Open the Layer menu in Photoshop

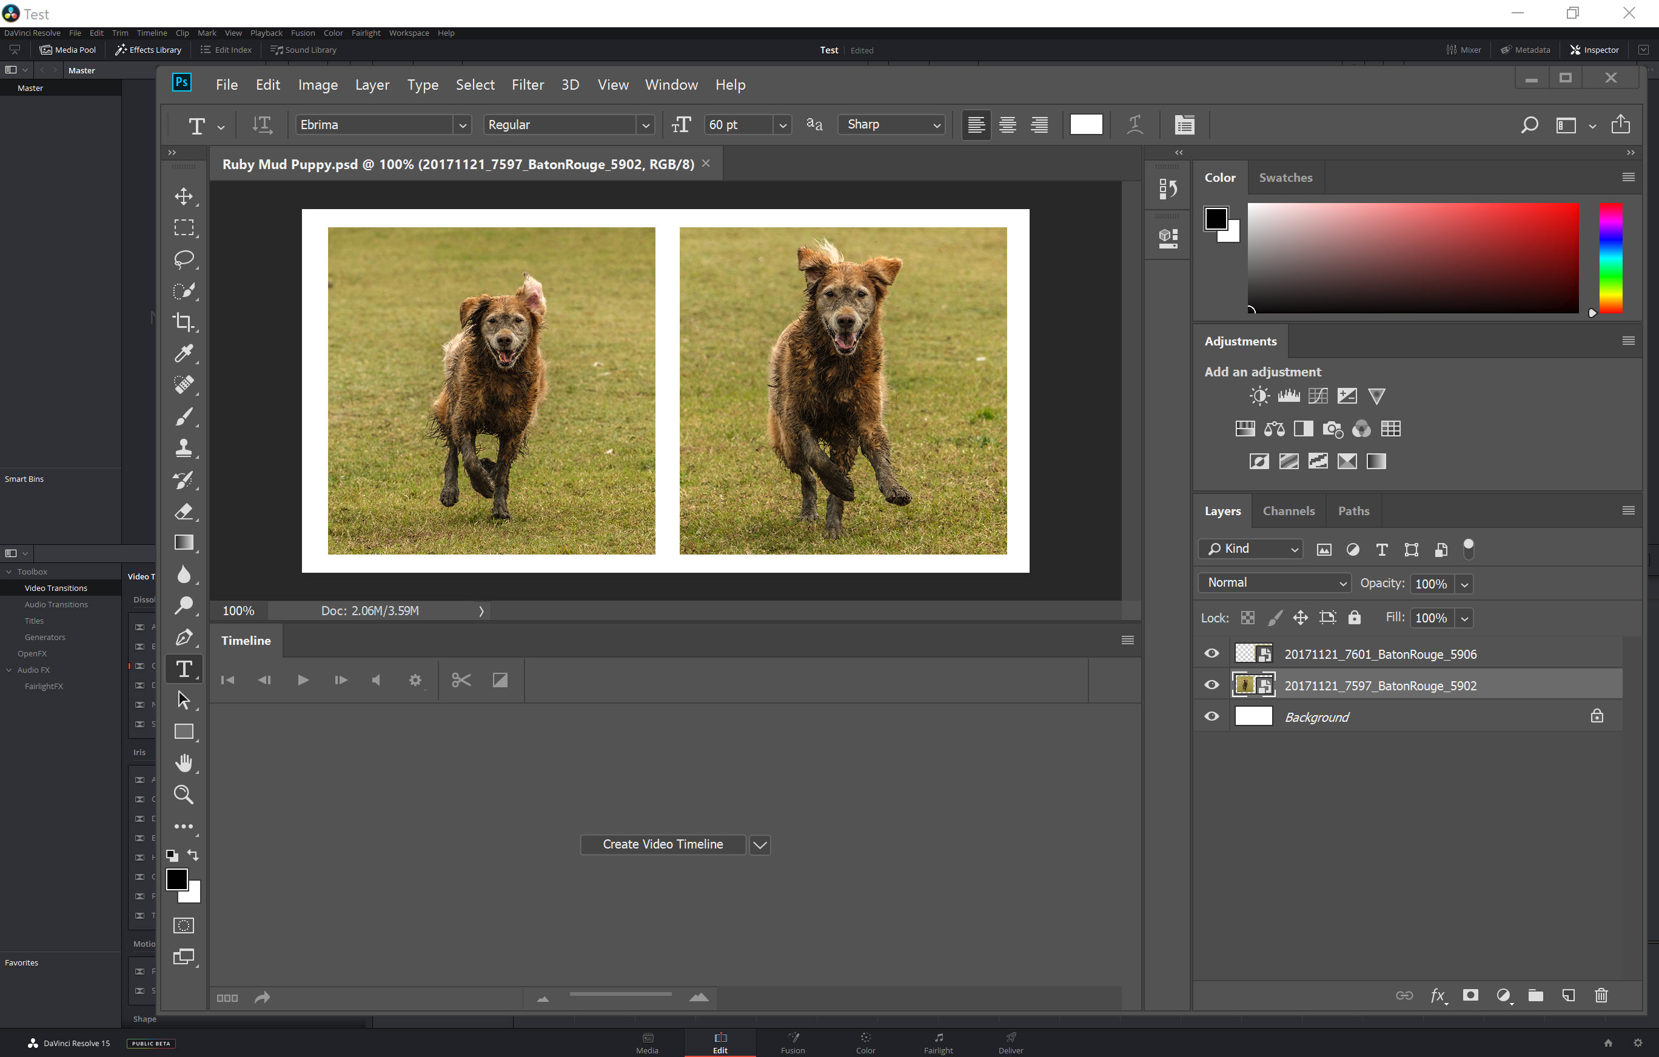tap(372, 85)
